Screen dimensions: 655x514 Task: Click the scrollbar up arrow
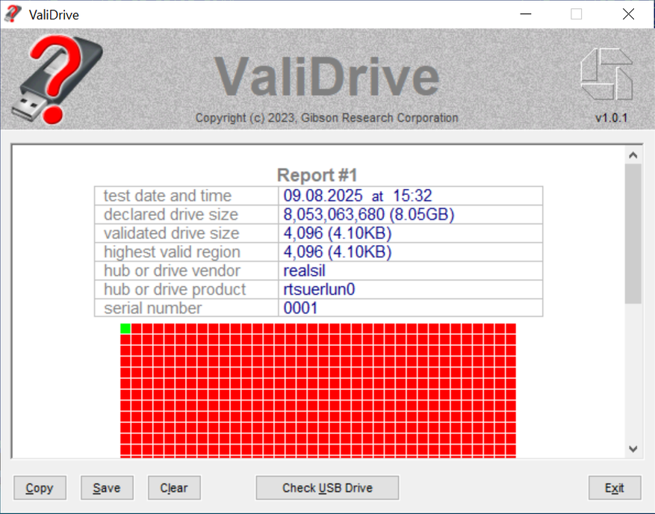point(633,155)
